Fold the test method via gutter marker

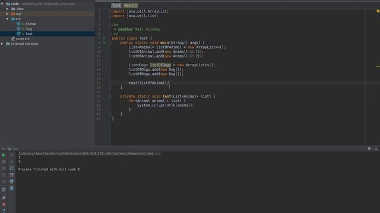tap(110, 96)
